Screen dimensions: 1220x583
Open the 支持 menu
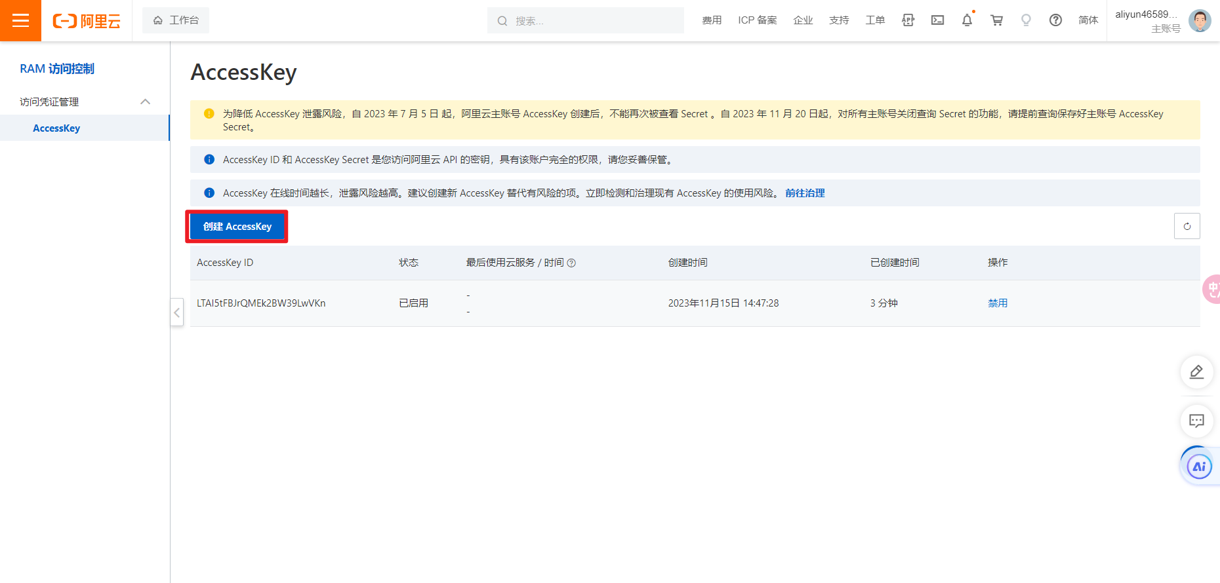[839, 20]
